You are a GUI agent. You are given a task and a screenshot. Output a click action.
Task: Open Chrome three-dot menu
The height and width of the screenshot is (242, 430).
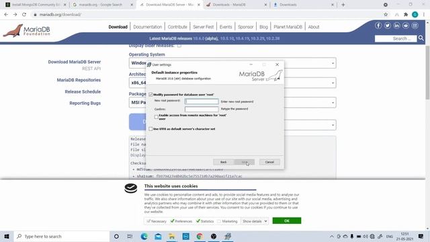424,15
